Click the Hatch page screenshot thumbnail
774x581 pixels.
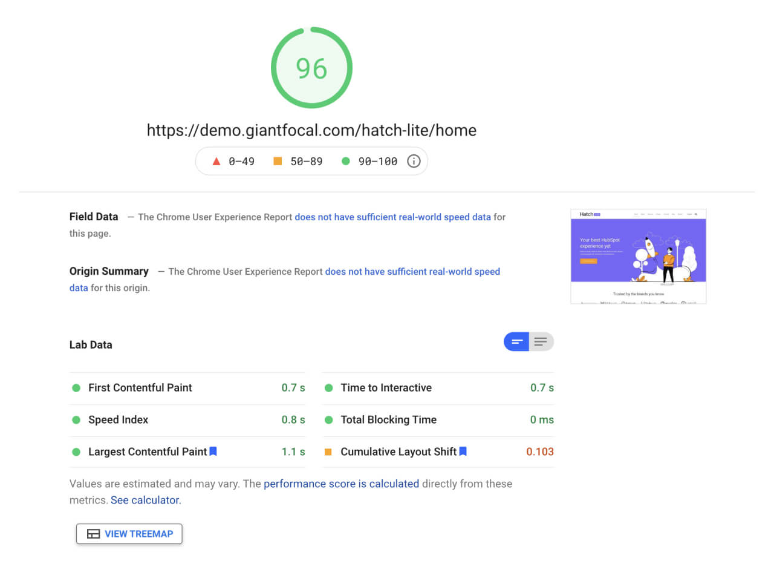(639, 256)
